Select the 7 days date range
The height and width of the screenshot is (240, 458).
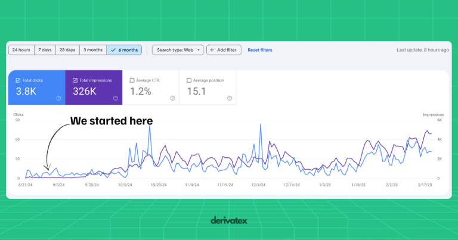click(45, 50)
